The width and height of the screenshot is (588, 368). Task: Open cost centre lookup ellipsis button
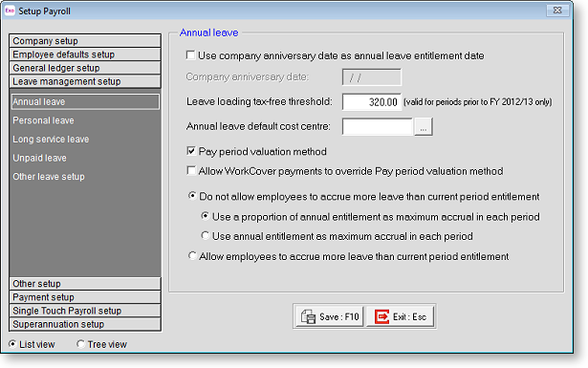tap(424, 127)
